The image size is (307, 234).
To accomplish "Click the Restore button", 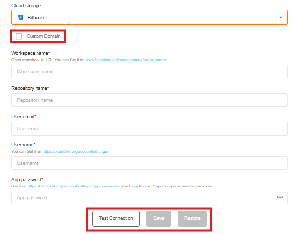I will (x=192, y=218).
